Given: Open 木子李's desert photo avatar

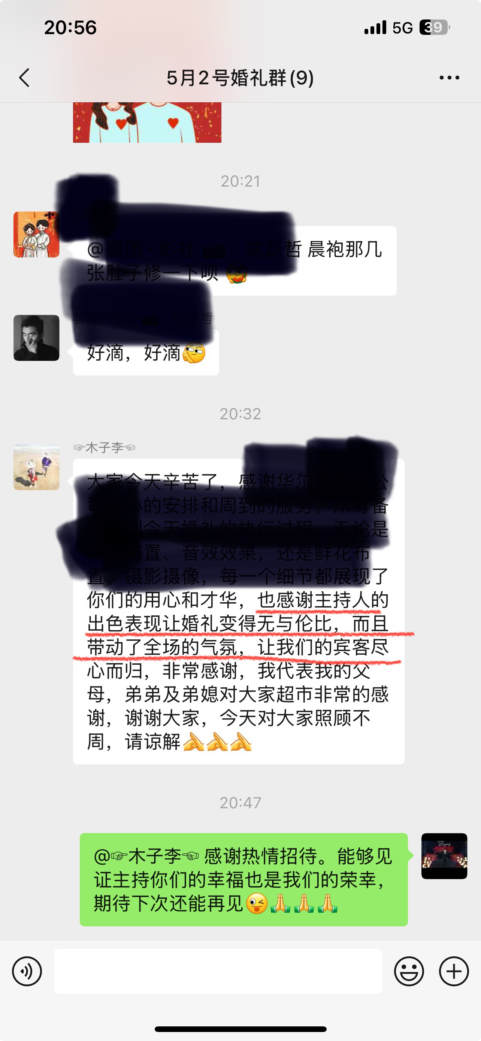Looking at the screenshot, I should click(x=36, y=467).
